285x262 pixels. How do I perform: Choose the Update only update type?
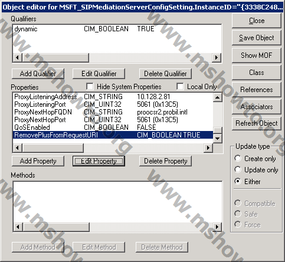point(238,169)
